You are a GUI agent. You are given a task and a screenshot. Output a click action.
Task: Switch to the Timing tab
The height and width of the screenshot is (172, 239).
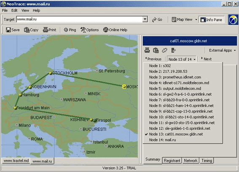207,161
